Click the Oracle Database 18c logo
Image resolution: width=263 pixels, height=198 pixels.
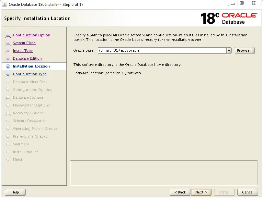[x=229, y=18]
